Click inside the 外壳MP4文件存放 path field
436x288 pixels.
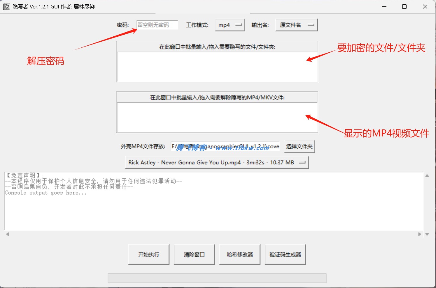point(225,146)
